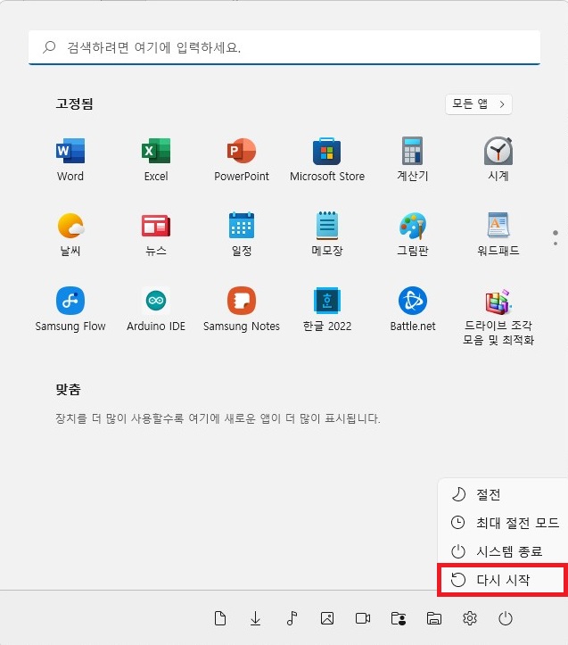This screenshot has height=645, width=568.
Task: Open Pictures folder icon in bottom bar
Action: point(327,618)
